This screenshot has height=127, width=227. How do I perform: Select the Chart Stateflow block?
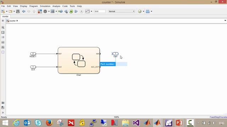[79, 60]
